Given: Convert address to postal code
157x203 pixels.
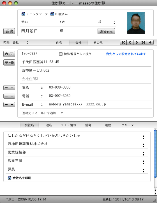Looking at the screenshot, I should 9,54.
